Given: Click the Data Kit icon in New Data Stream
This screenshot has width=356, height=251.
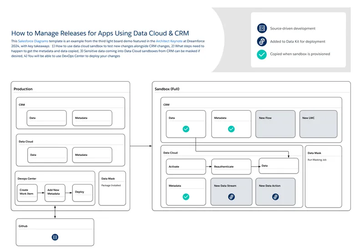Looking at the screenshot, I should [x=231, y=197].
